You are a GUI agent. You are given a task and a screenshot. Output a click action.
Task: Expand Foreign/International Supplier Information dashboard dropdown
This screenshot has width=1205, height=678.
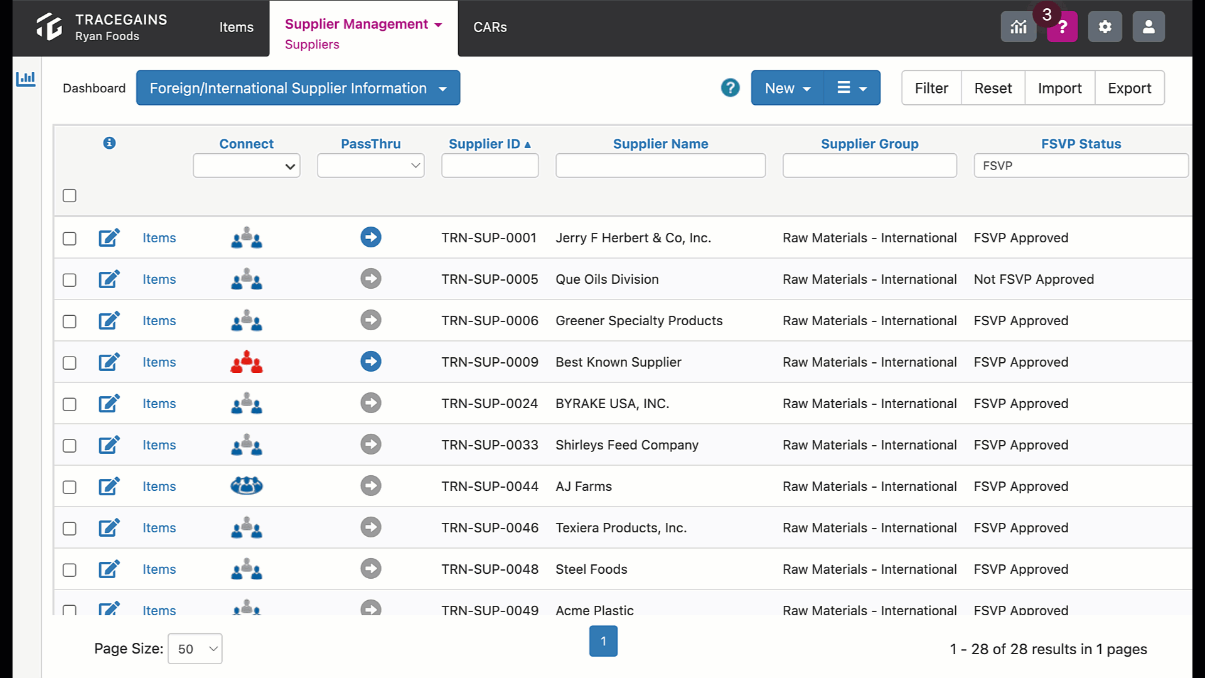click(x=298, y=88)
